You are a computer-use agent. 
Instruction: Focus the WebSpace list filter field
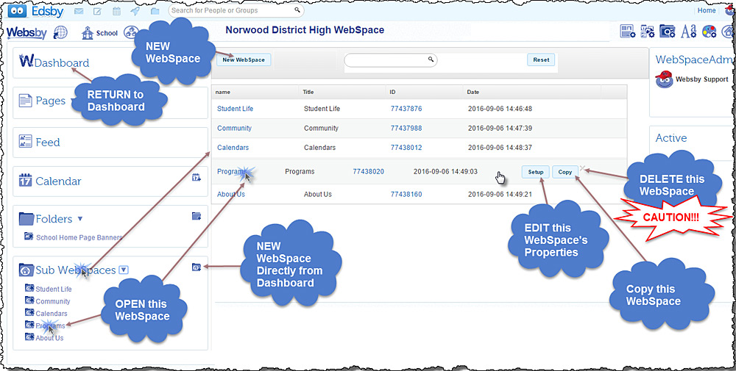[x=391, y=60]
